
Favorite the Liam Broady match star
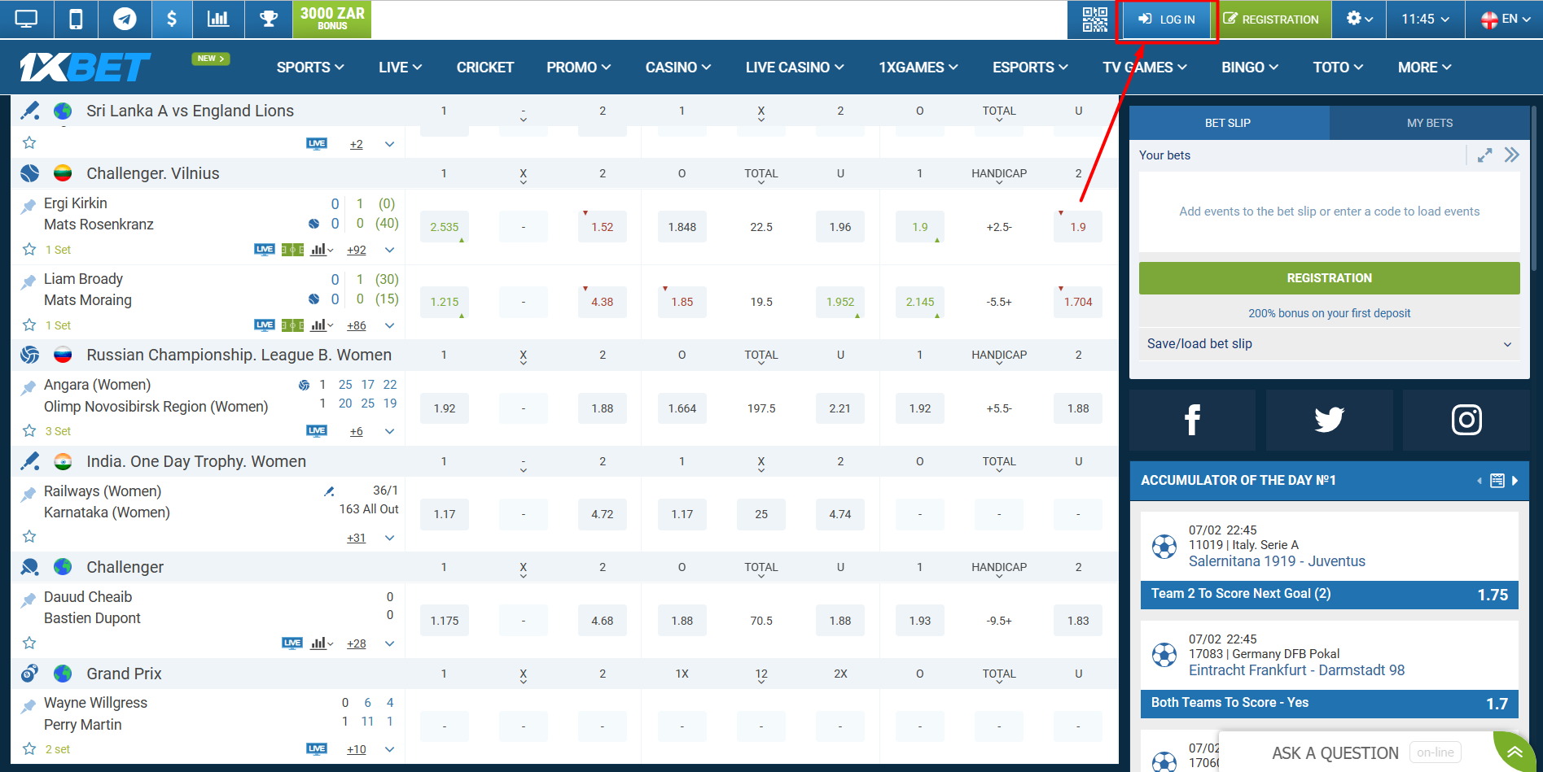click(29, 325)
